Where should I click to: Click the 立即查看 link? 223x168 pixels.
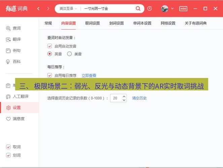point(89,75)
